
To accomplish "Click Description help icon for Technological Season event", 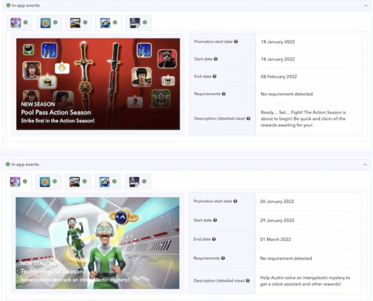I will pos(248,281).
